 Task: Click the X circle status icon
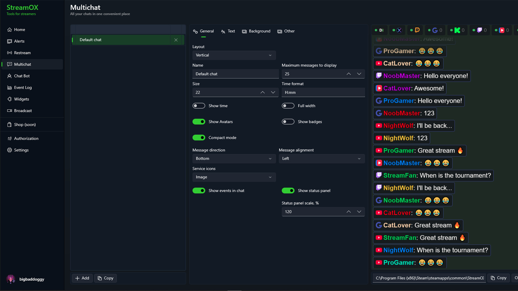coord(399,30)
